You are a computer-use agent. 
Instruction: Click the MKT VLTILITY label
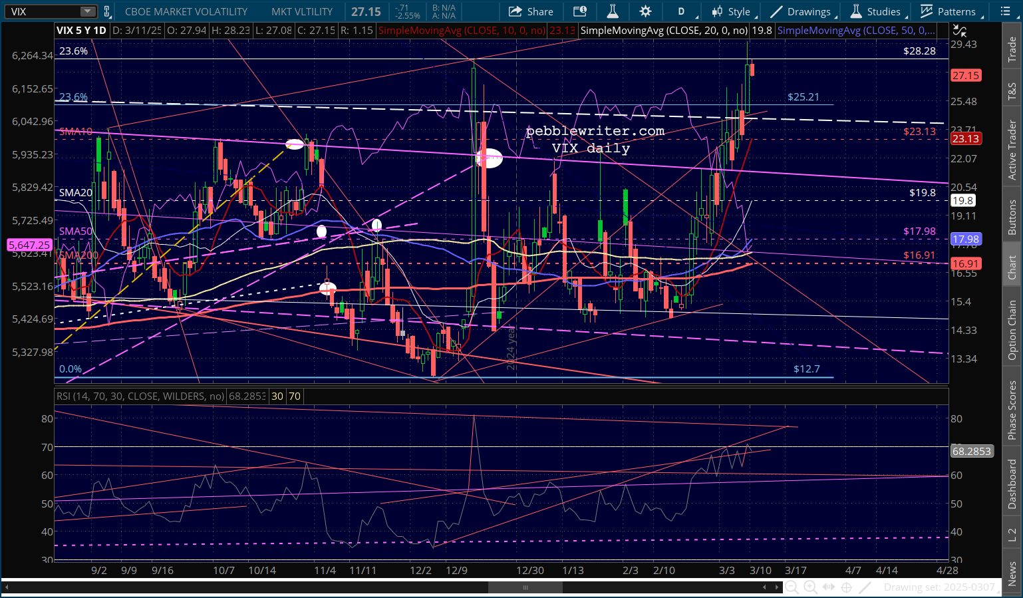pos(302,11)
